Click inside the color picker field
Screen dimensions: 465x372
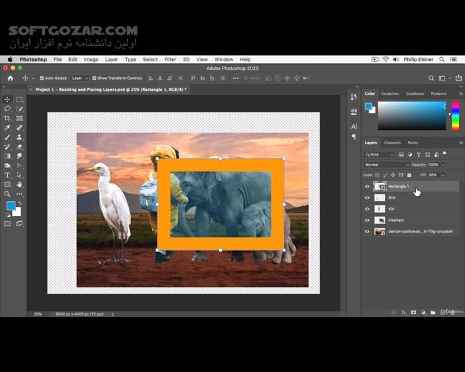(412, 116)
